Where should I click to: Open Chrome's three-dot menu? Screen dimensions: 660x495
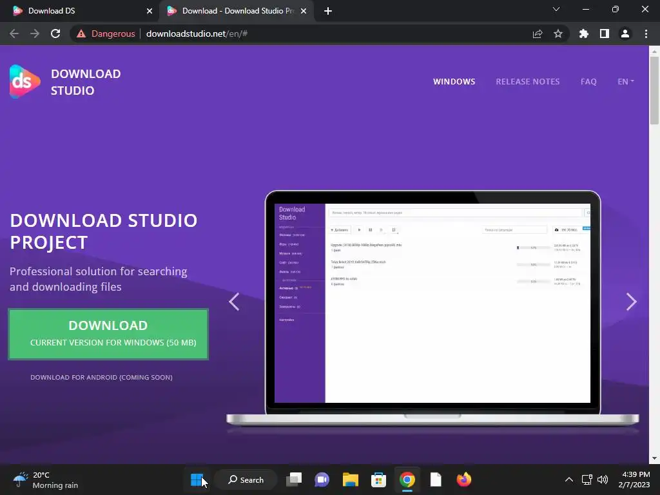[x=646, y=34]
